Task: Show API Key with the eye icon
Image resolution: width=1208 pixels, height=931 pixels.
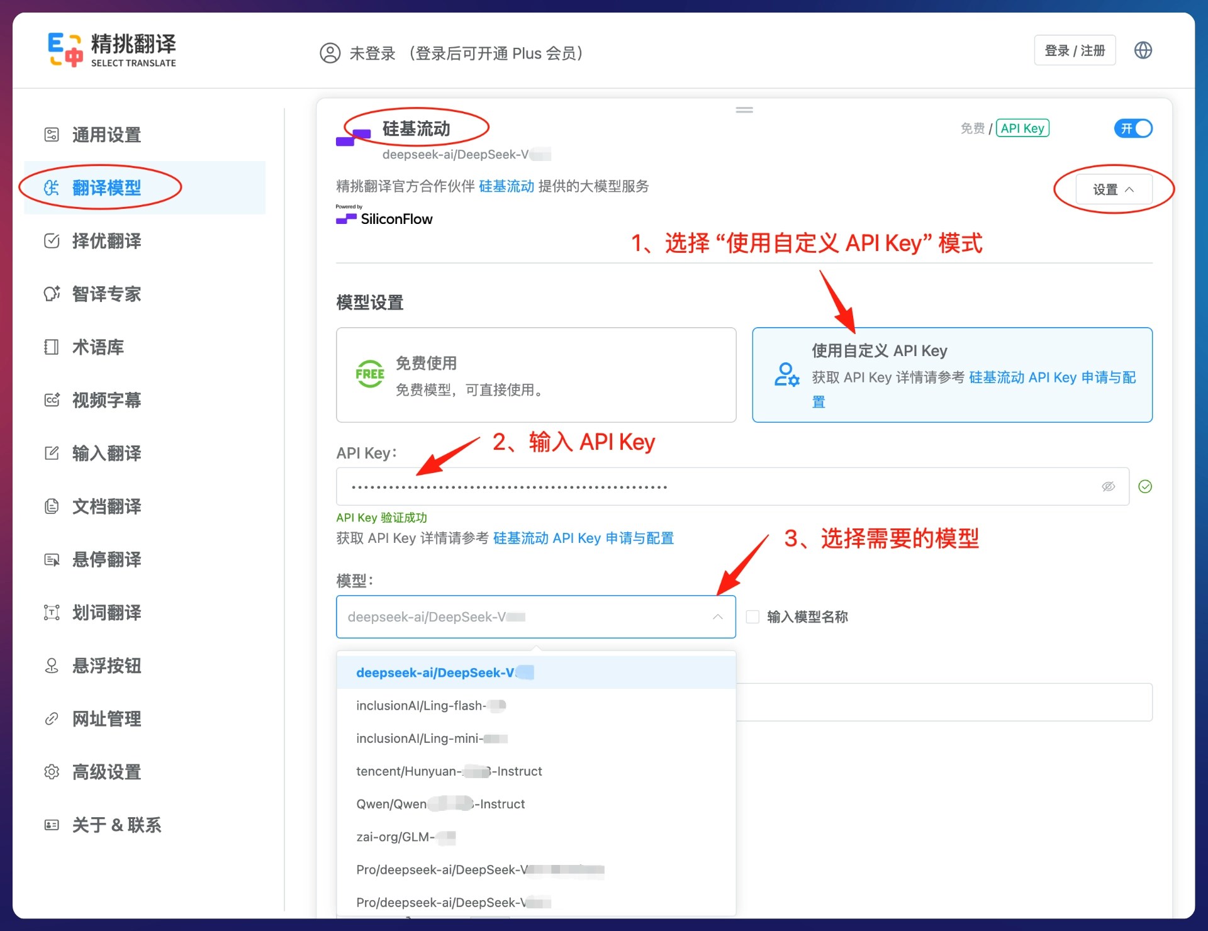Action: pos(1108,486)
